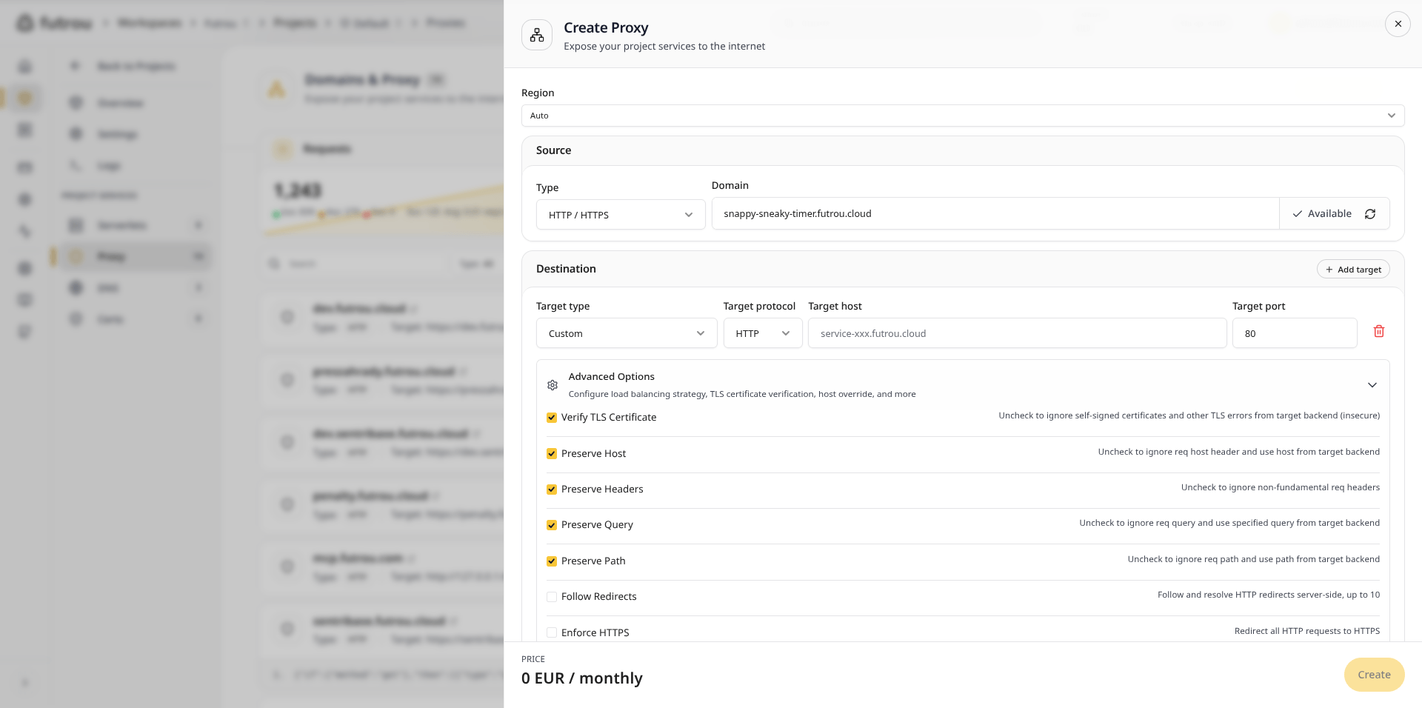Open the Target protocol HTTP dropdown

[763, 333]
